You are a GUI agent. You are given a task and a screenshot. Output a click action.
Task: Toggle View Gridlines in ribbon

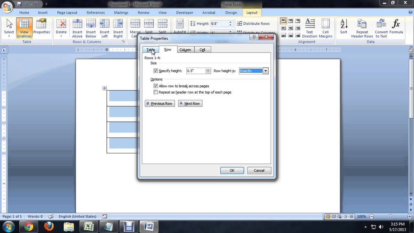pos(24,28)
